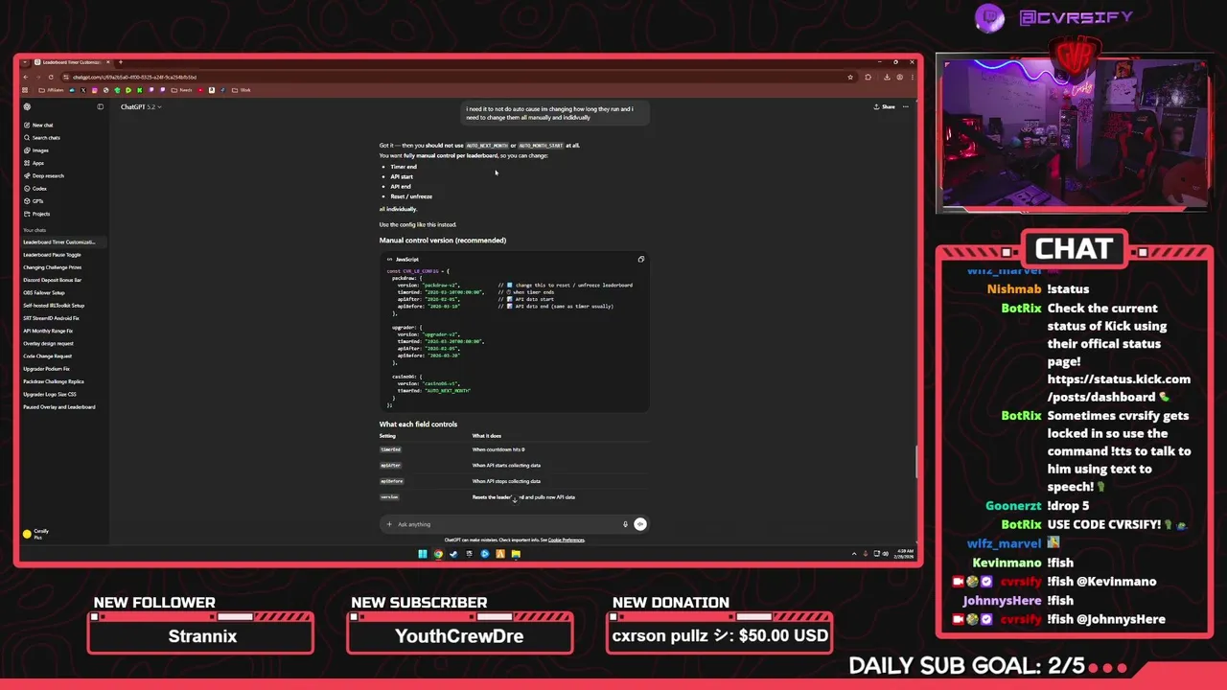Open status.kick.com link in chat
Image resolution: width=1227 pixels, height=690 pixels.
[1119, 388]
